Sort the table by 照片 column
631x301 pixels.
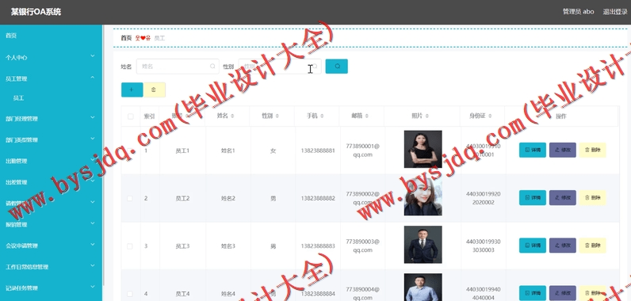pyautogui.click(x=426, y=116)
